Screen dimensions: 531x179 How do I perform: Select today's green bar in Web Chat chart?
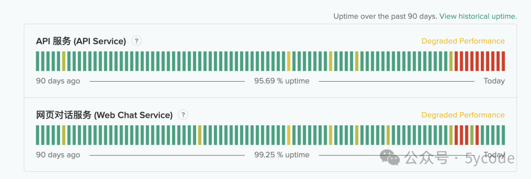pos(503,135)
